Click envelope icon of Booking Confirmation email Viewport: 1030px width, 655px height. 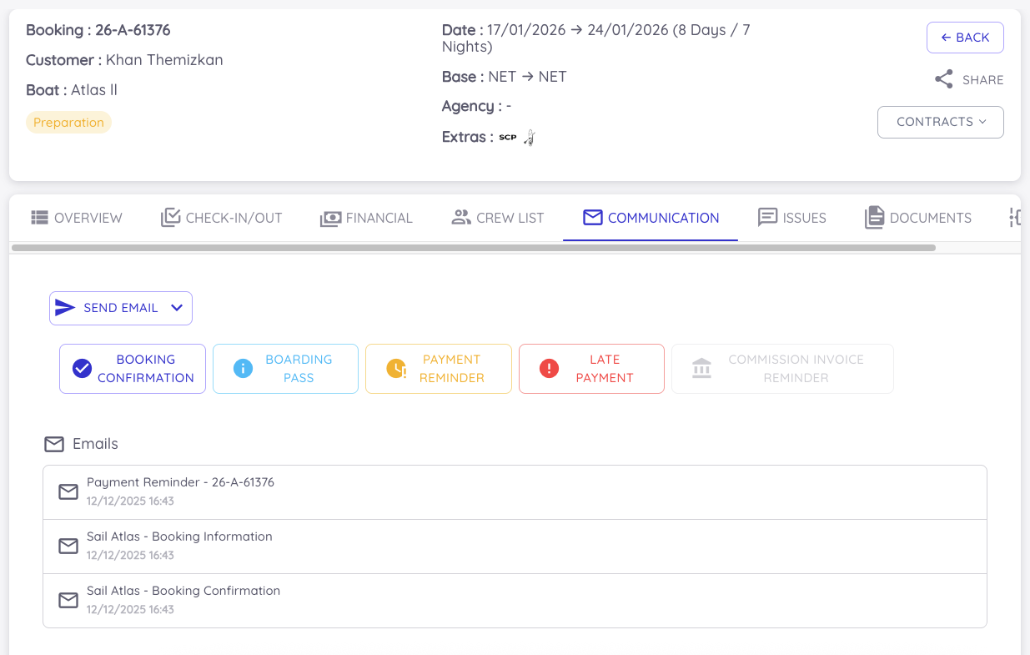(68, 600)
